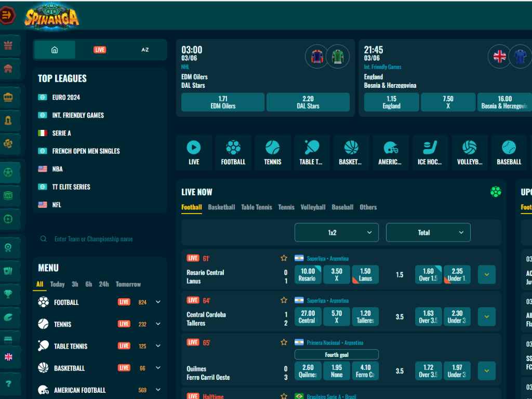
Task: Expand Table Tennis in the menu
Action: [158, 346]
